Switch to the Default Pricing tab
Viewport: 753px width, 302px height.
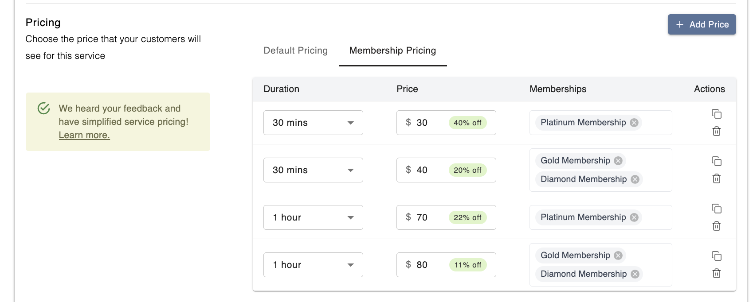coord(295,50)
